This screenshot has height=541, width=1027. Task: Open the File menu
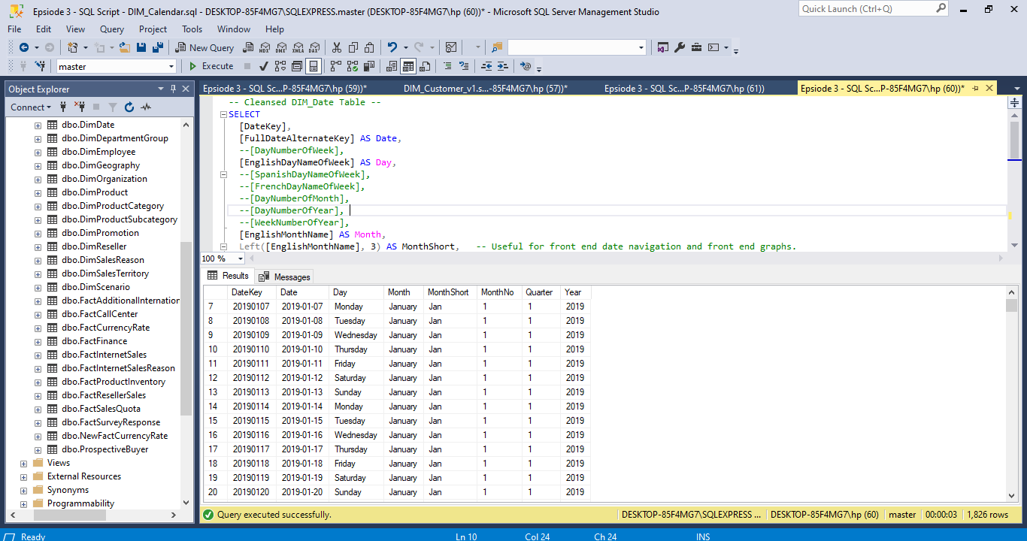click(14, 29)
